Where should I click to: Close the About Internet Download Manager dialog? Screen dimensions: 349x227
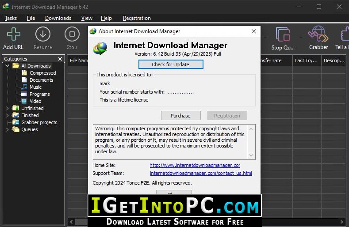[254, 31]
